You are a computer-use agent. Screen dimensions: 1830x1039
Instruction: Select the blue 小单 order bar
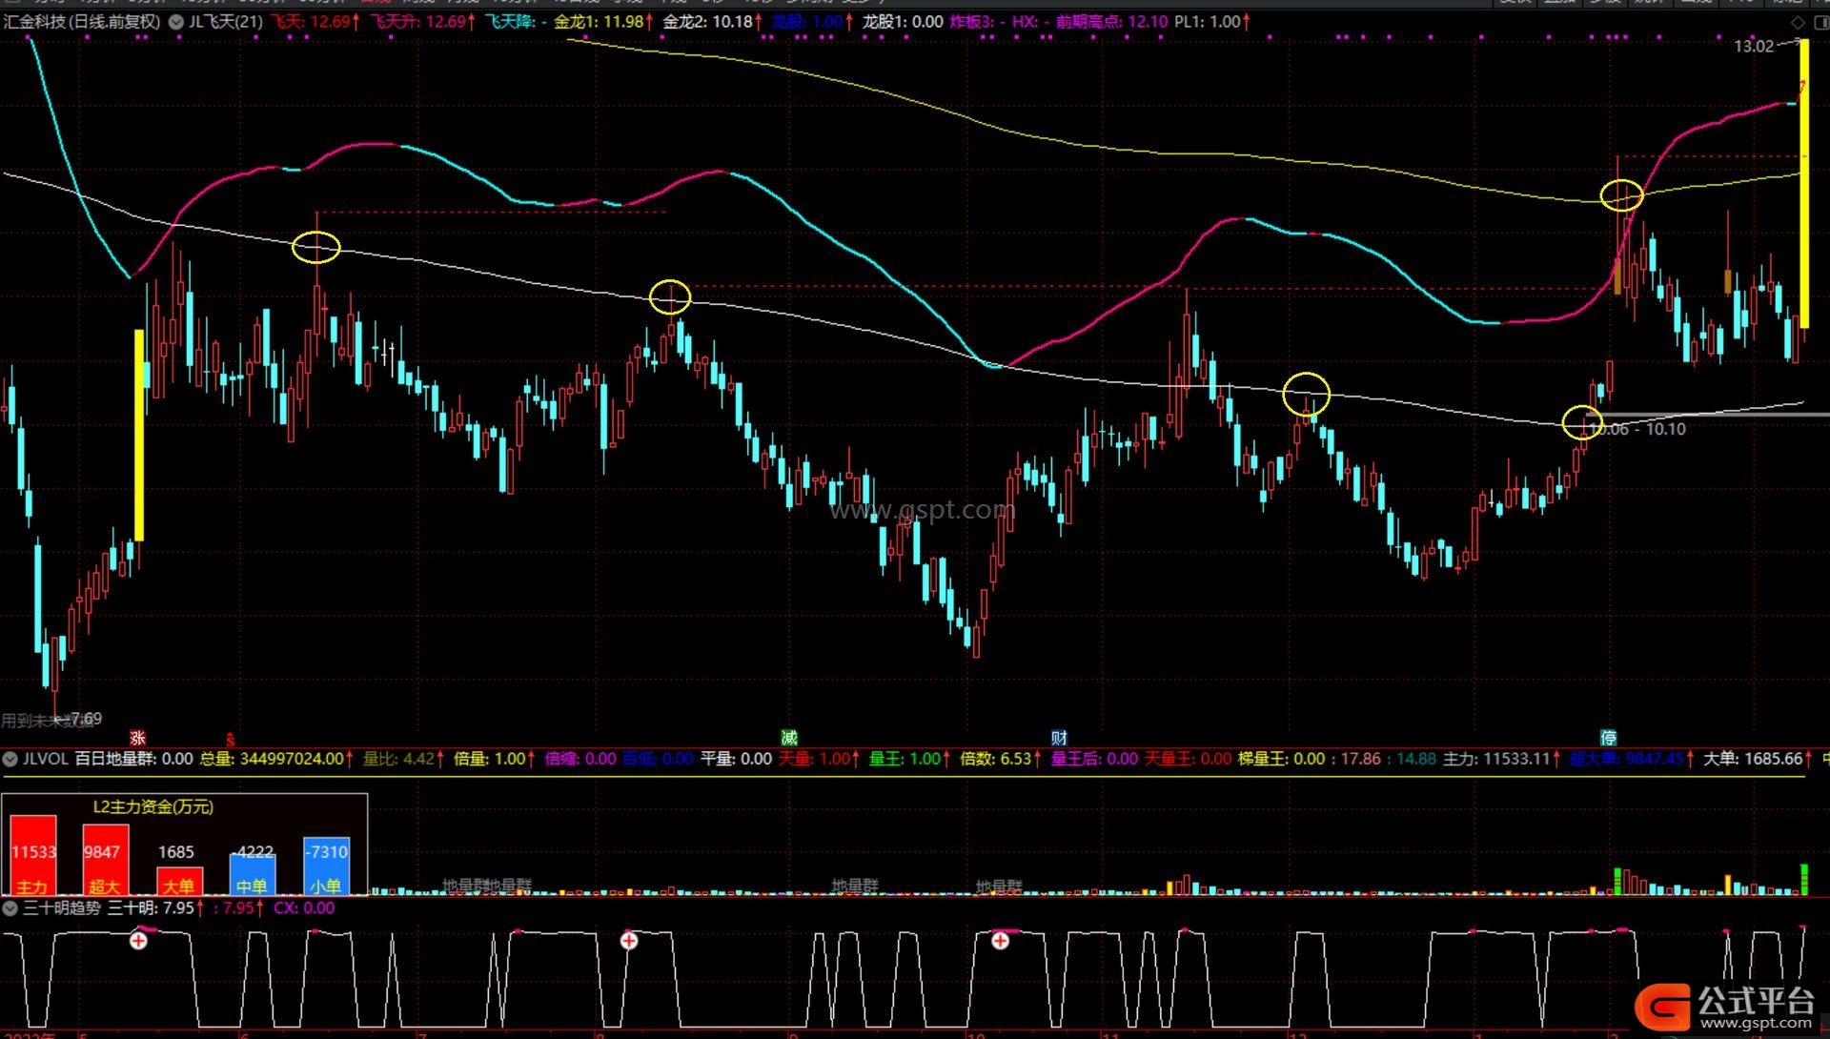326,866
